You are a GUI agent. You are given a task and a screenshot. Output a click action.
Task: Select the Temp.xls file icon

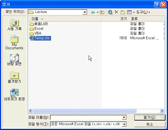coord(31,38)
